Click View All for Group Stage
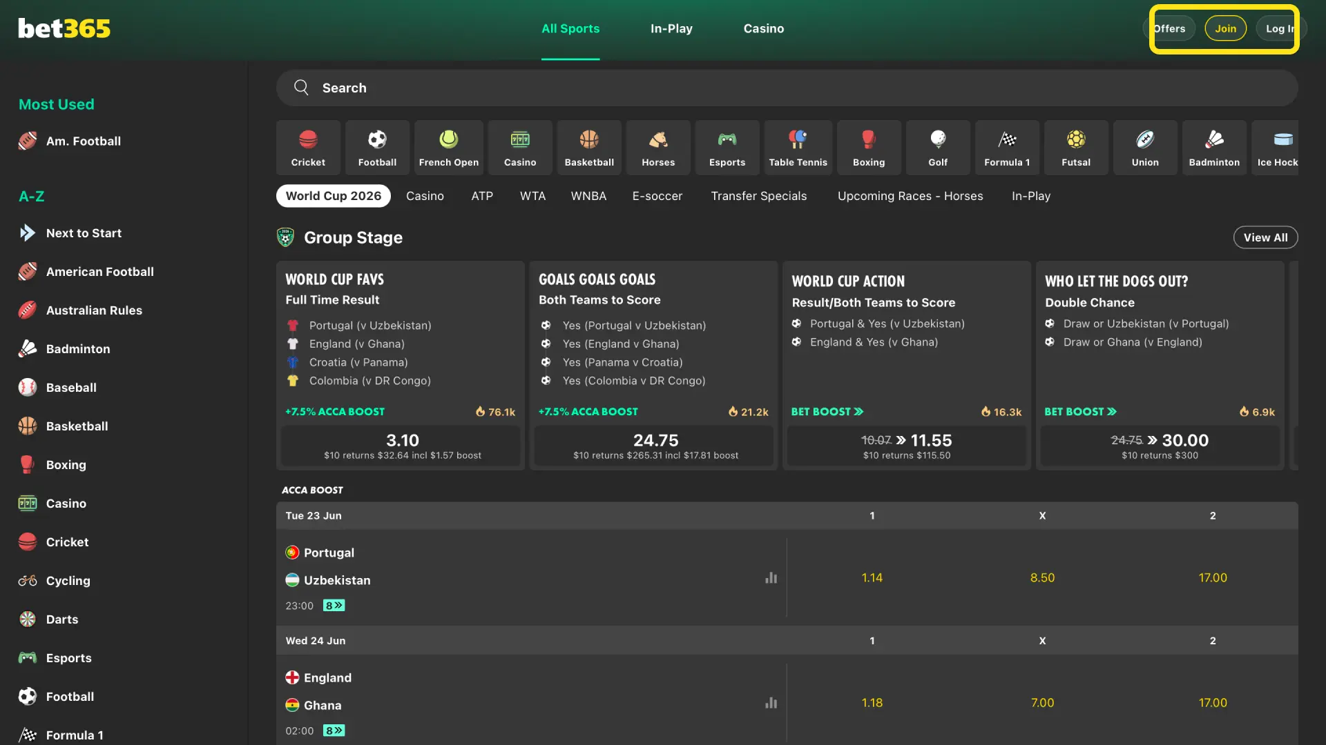The image size is (1326, 745). pyautogui.click(x=1265, y=237)
